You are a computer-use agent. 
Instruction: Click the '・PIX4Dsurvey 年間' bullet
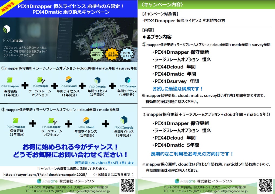click(x=175, y=81)
